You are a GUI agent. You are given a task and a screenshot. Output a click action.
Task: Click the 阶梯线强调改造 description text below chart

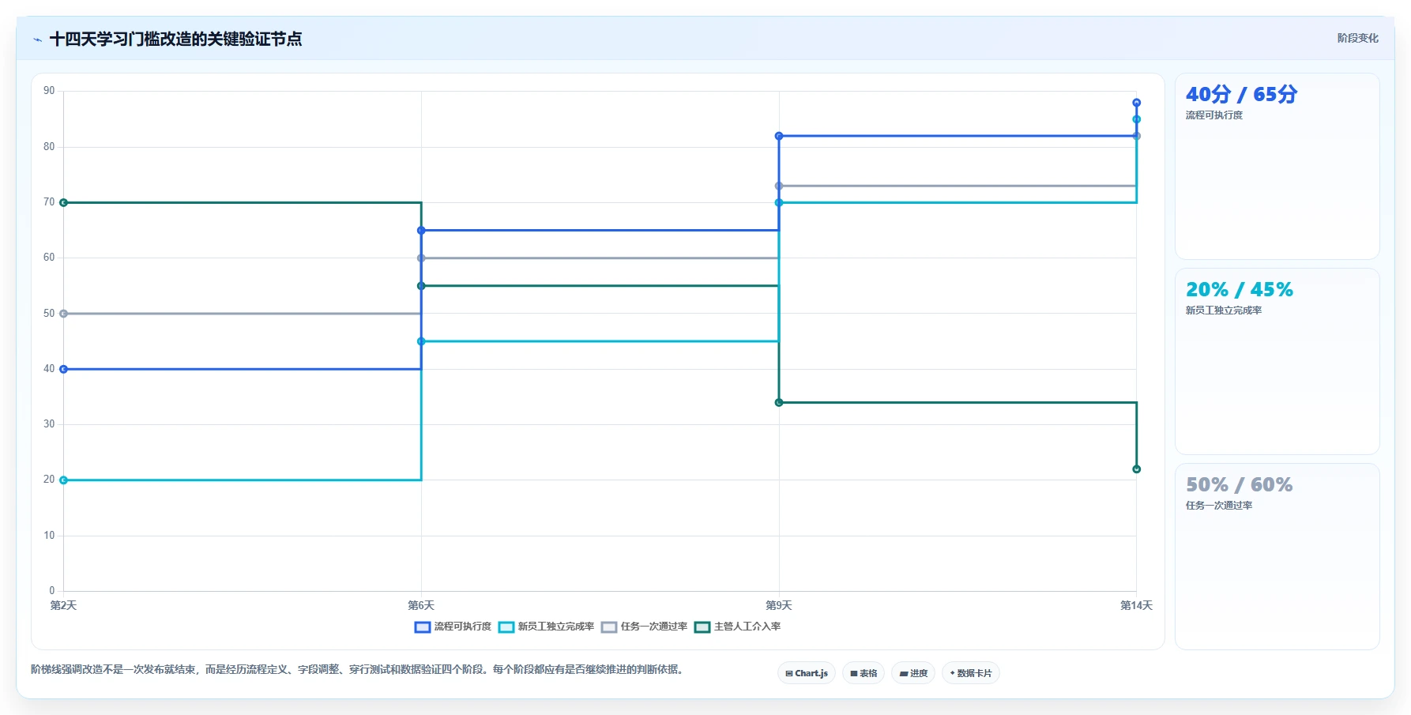pyautogui.click(x=357, y=670)
